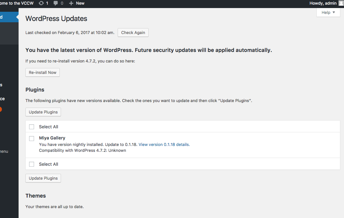
Task: Click the comments count 0 in admin bar
Action: (x=62, y=3)
